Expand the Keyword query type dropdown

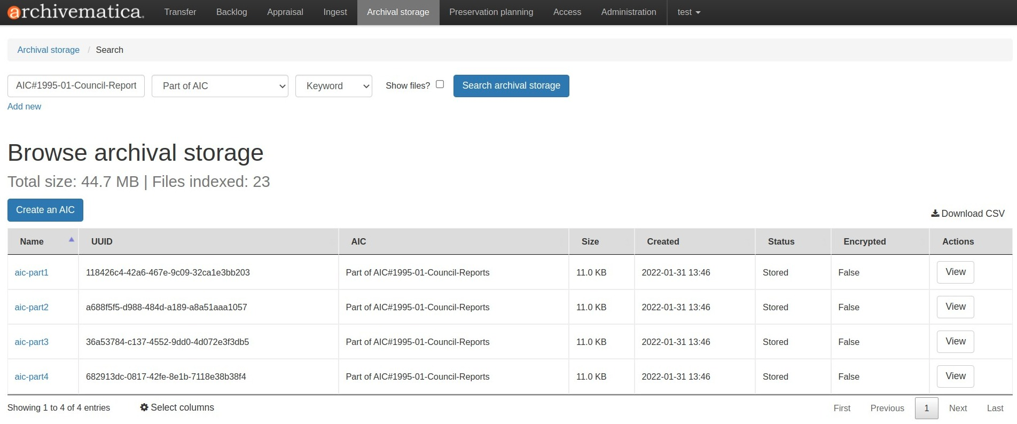(333, 86)
